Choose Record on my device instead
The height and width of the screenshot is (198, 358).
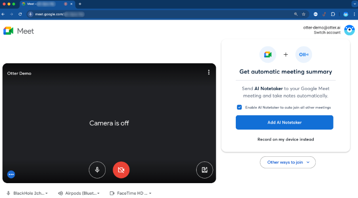click(286, 139)
